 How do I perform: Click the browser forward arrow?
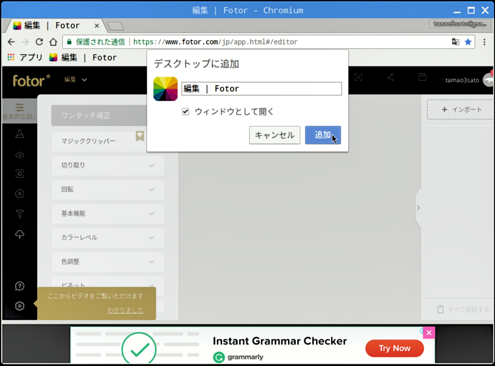pos(25,42)
